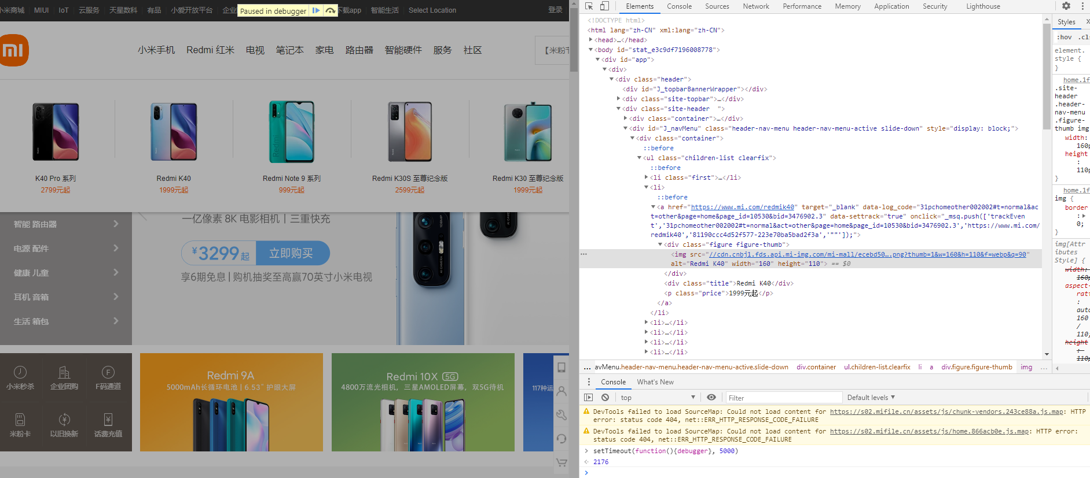Open the shopping cart icon in floating sidebar
Viewport: 1090px width, 478px height.
[561, 462]
